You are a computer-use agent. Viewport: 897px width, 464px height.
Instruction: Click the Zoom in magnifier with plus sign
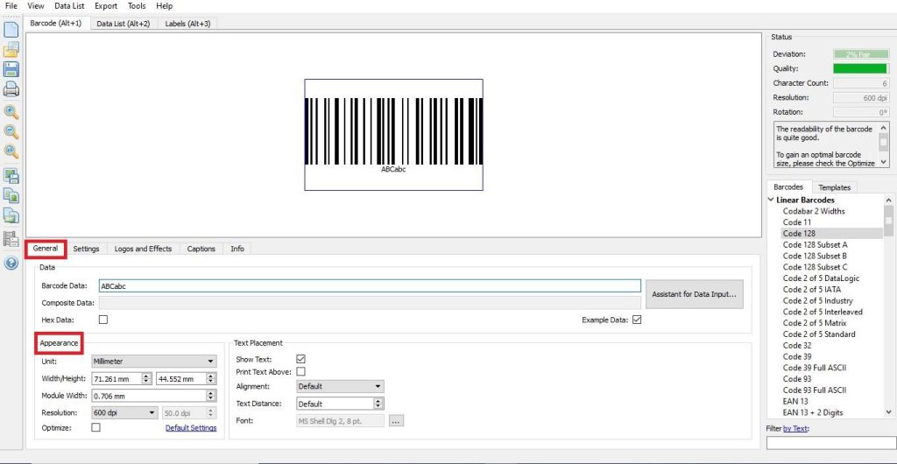click(x=11, y=112)
